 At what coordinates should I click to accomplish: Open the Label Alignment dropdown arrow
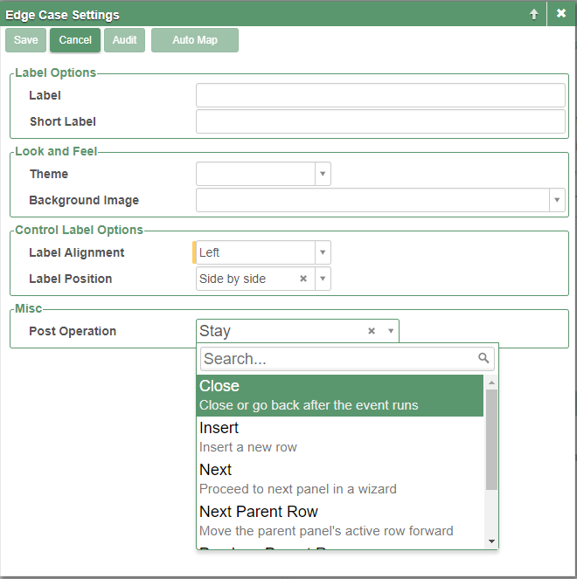323,252
